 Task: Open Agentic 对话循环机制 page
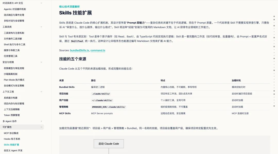point(15,9)
